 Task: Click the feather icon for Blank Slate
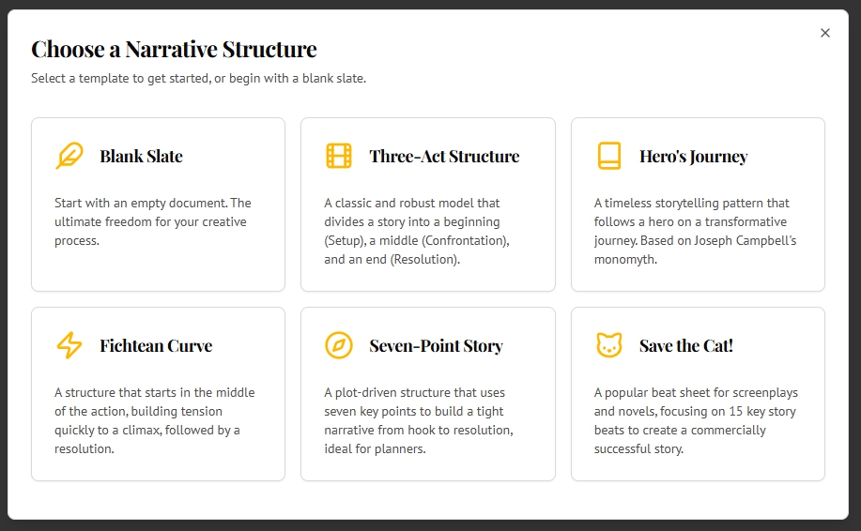69,156
